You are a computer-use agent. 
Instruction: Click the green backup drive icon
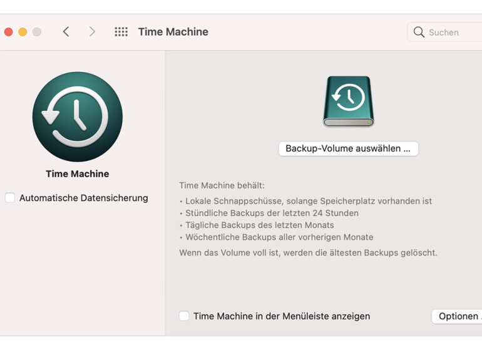click(x=348, y=101)
